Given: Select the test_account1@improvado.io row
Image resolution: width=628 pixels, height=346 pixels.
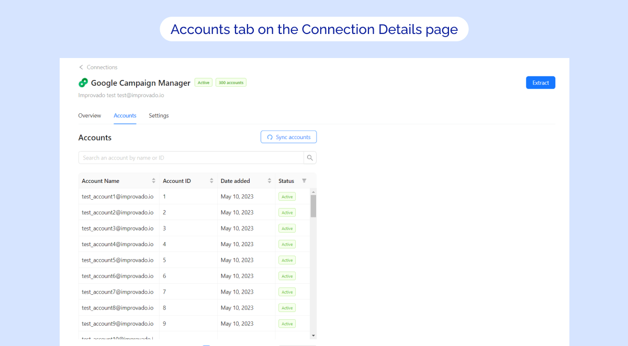Looking at the screenshot, I should pos(118,197).
